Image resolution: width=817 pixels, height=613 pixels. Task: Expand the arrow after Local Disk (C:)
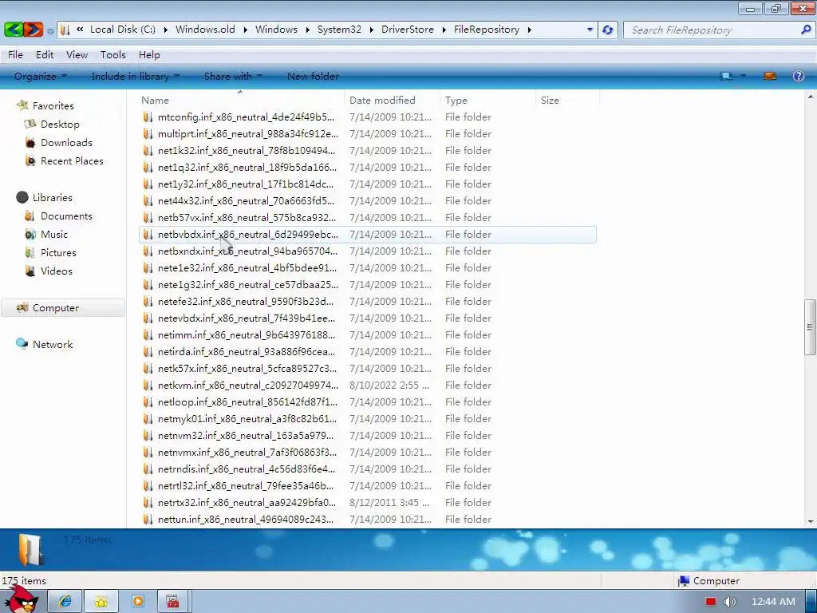pos(166,30)
